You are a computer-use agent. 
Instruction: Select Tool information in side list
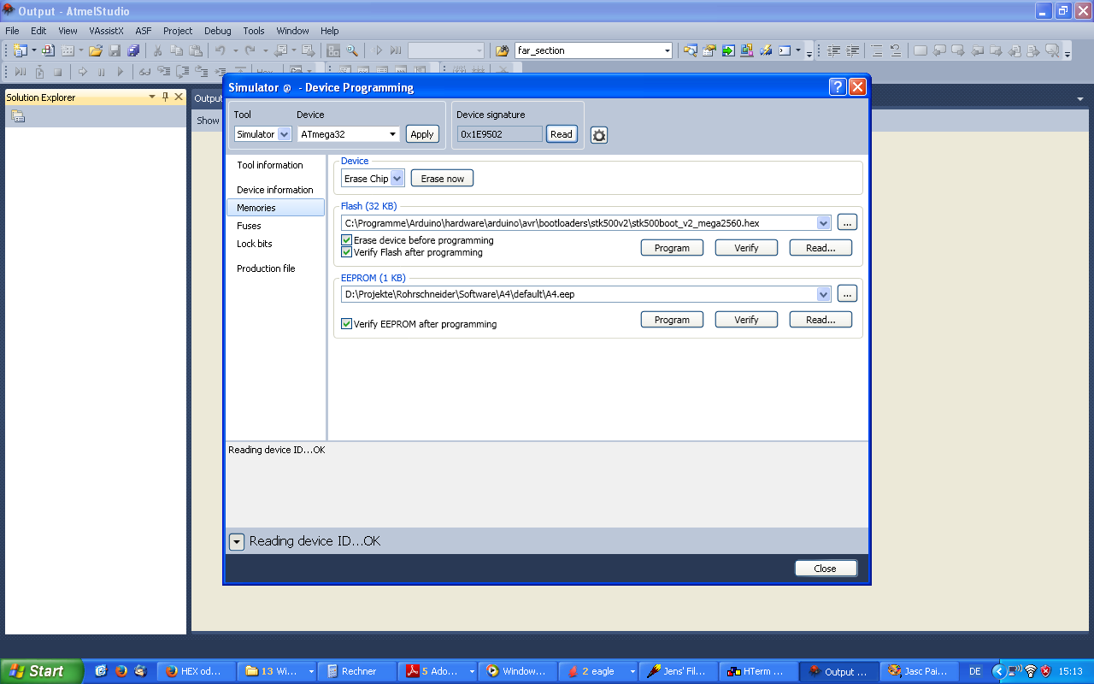click(270, 165)
